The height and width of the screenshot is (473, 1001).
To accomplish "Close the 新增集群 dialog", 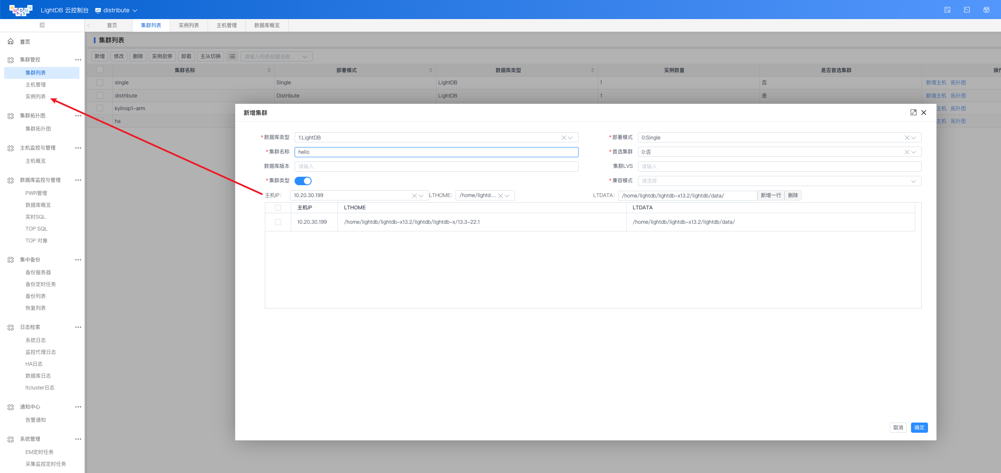I will [924, 112].
